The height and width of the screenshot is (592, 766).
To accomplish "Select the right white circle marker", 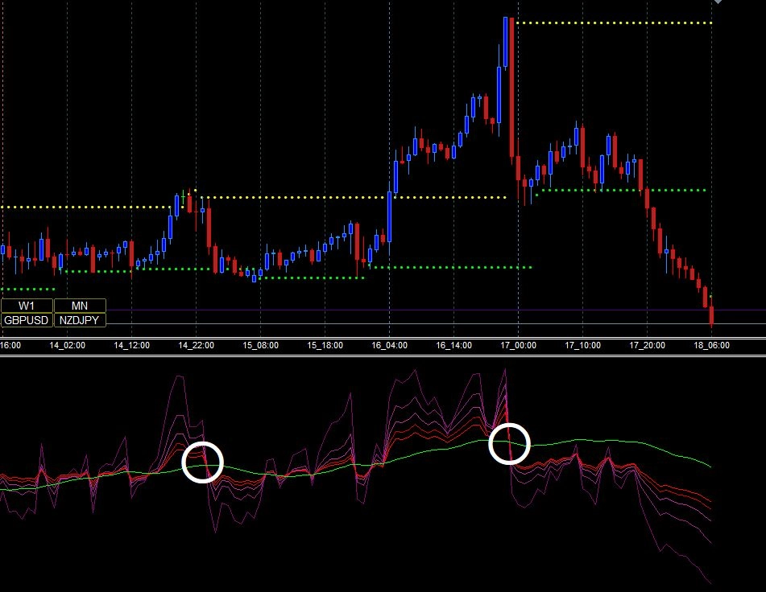I will pyautogui.click(x=509, y=443).
